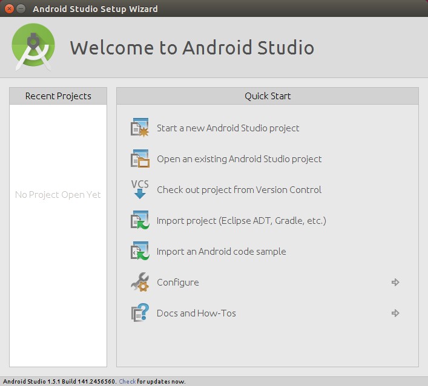
Task: Click the 'Welcome to Android Studio' heading
Action: (x=192, y=47)
